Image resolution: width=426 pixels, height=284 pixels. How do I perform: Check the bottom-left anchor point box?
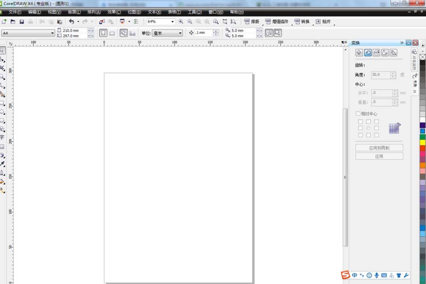pos(360,135)
